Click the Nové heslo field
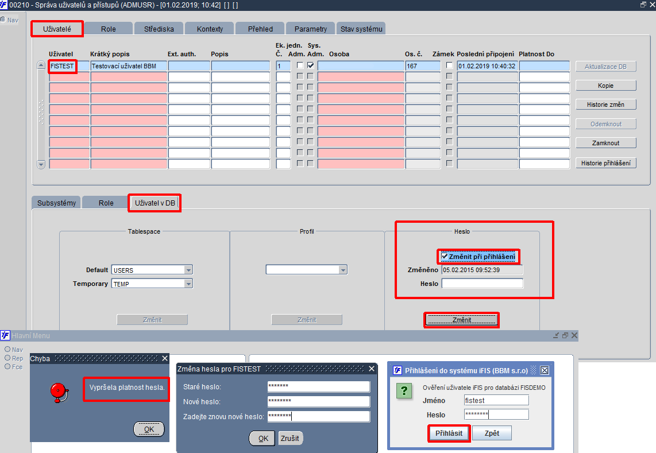Screen dimensions: 656x453 [x=319, y=401]
